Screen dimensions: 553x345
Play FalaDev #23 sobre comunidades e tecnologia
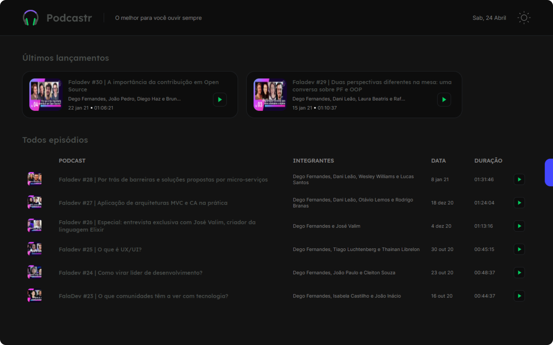click(x=519, y=296)
